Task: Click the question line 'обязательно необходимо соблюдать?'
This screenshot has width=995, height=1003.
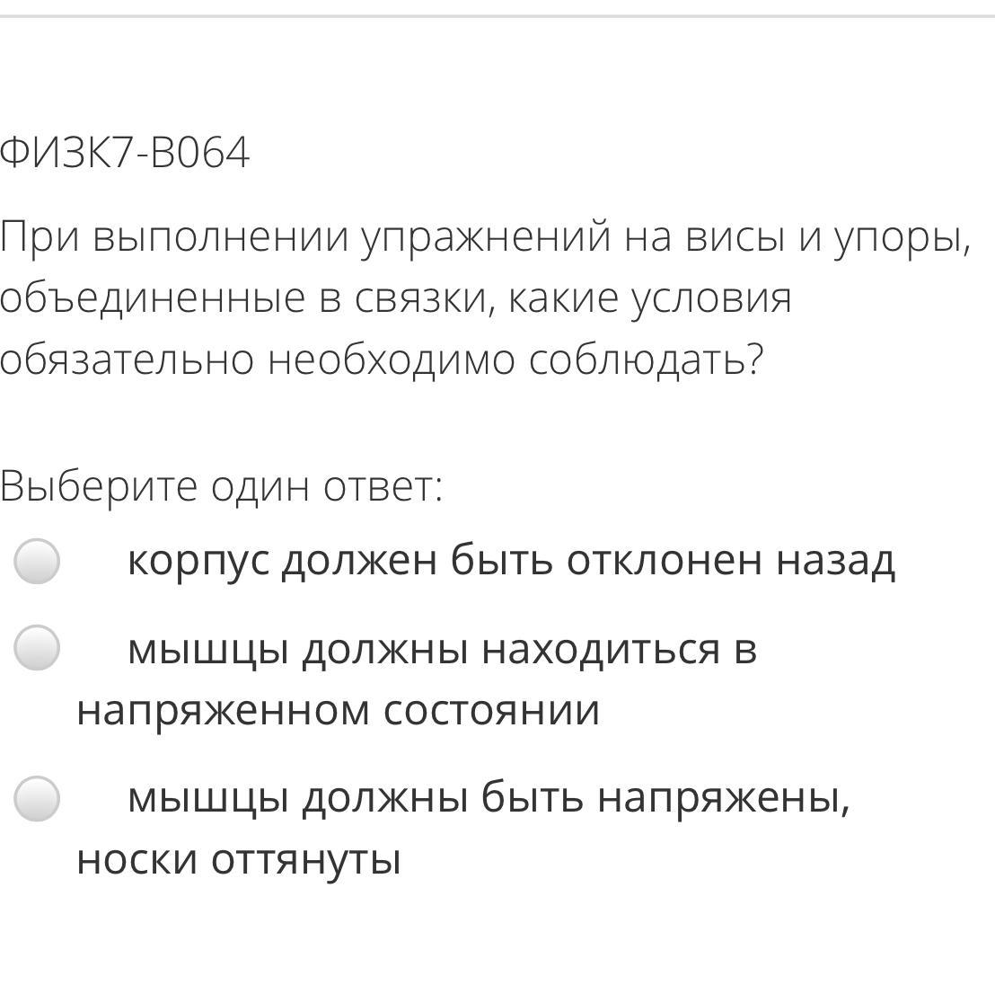Action: (x=382, y=360)
